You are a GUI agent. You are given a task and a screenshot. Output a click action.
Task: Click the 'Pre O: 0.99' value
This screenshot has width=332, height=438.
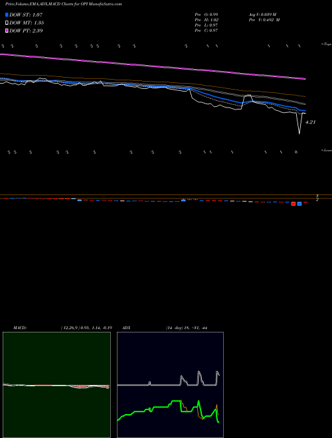pyautogui.click(x=207, y=15)
